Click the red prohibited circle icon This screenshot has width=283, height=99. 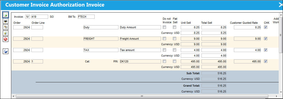(6, 39)
